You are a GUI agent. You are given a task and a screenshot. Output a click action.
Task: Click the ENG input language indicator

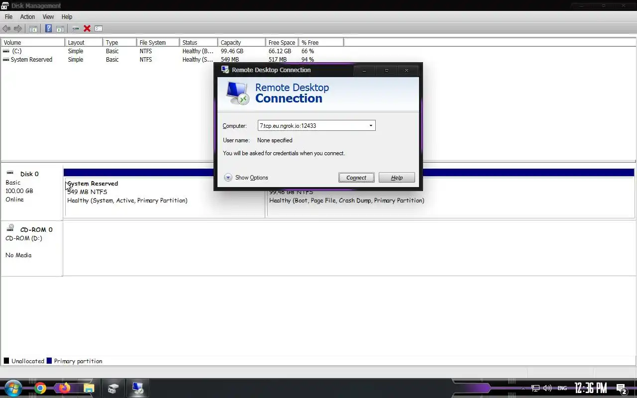coord(562,388)
